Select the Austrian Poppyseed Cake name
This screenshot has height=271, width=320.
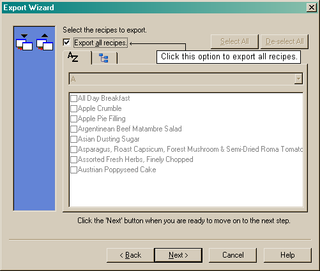point(117,170)
